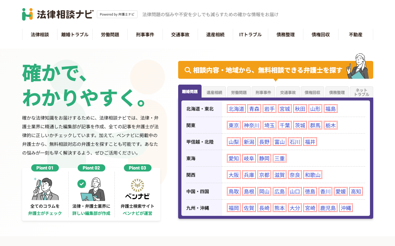
Task: Click the magnifier icon in the orange search banner
Action: click(187, 69)
